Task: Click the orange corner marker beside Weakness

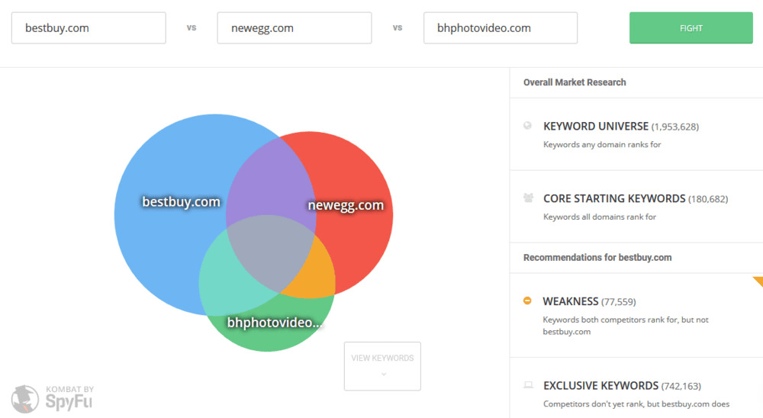Action: pos(758,281)
